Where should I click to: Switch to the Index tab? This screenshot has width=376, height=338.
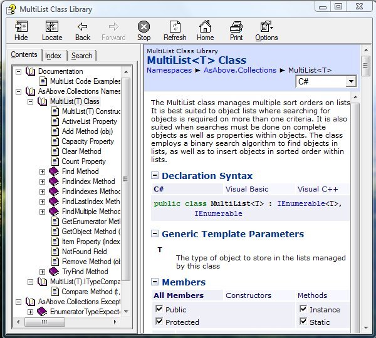click(53, 56)
